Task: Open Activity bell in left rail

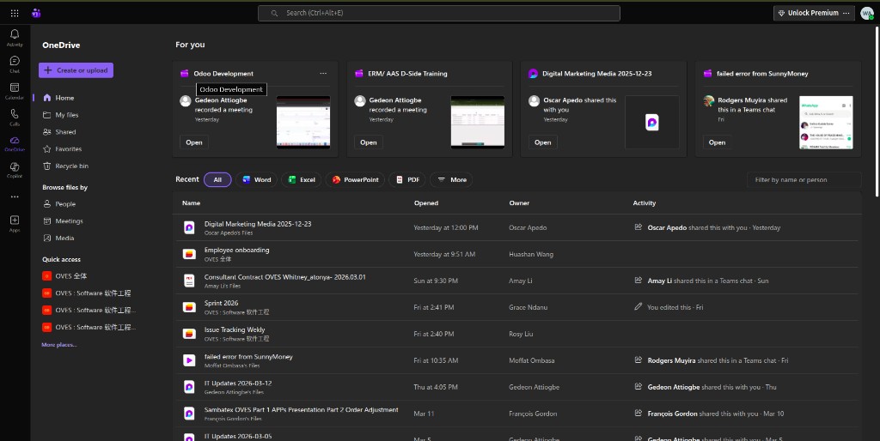Action: click(15, 38)
